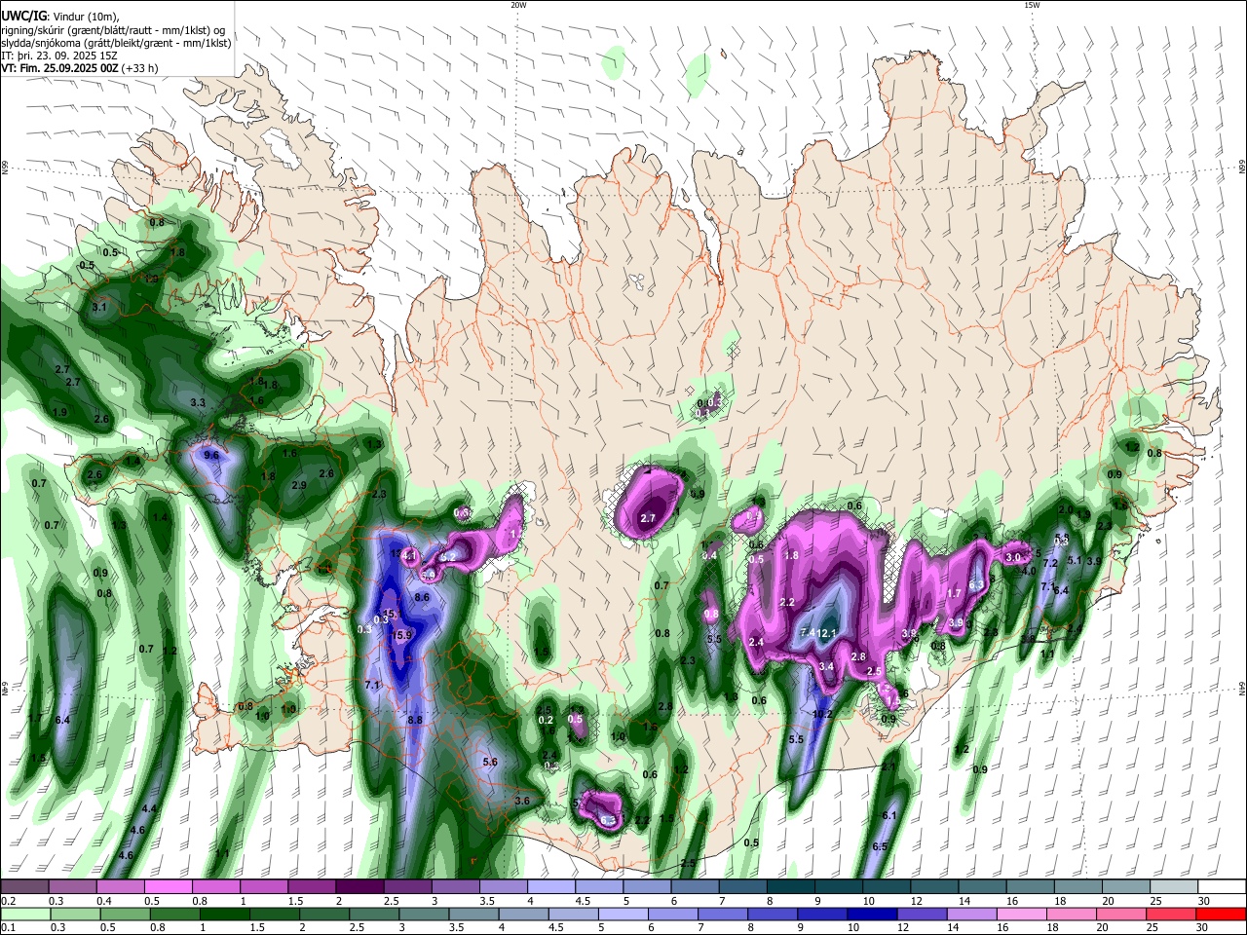The width and height of the screenshot is (1247, 935).
Task: Select the gray-green 3 rain-scale swatch
Action: 425,914
